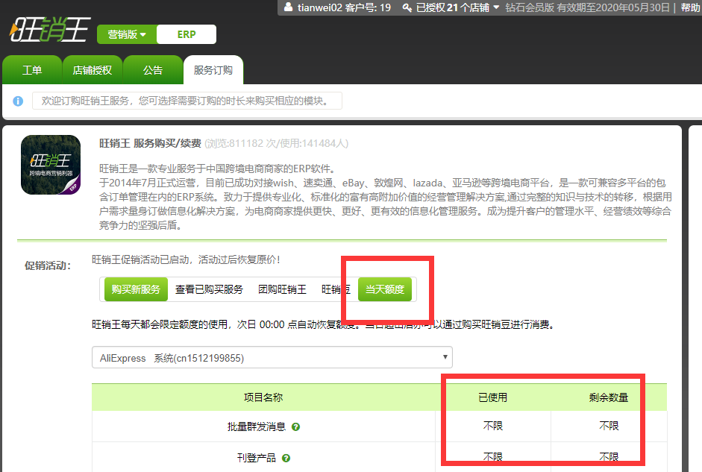Click the tianwei02 username
The image size is (702, 472).
tap(319, 7)
